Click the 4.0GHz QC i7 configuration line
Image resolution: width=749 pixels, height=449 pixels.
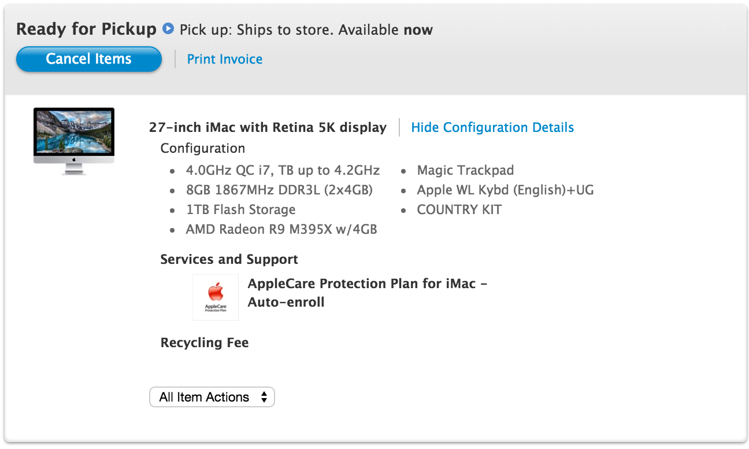pyautogui.click(x=283, y=170)
